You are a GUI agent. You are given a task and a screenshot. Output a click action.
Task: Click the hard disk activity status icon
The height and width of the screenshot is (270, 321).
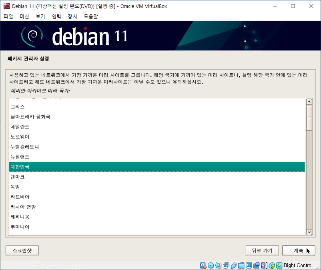203,266
